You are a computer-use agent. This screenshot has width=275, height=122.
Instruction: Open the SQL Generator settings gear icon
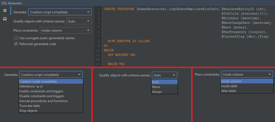click(x=5, y=11)
